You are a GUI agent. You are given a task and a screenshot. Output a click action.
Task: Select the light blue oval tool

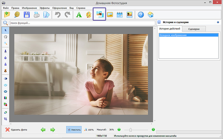pyautogui.click(x=6, y=85)
